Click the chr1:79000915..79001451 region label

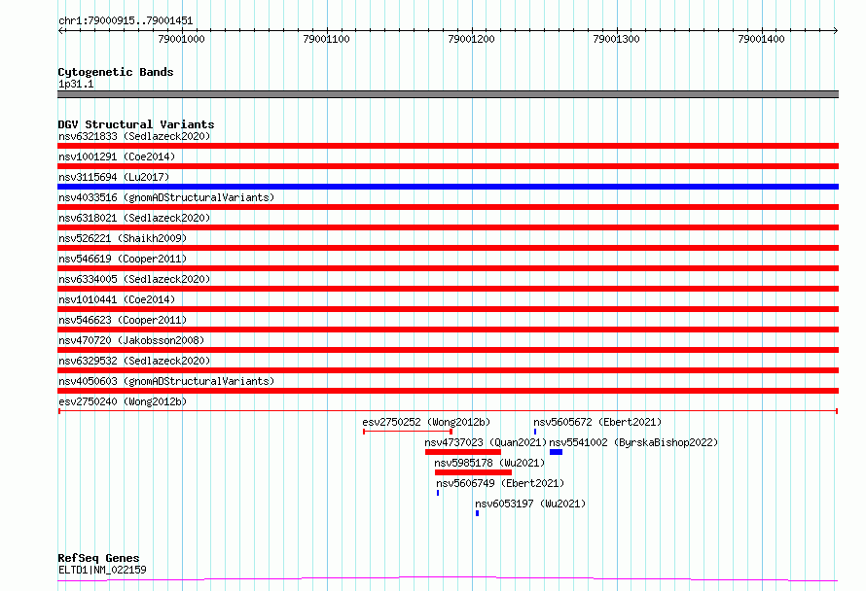126,21
